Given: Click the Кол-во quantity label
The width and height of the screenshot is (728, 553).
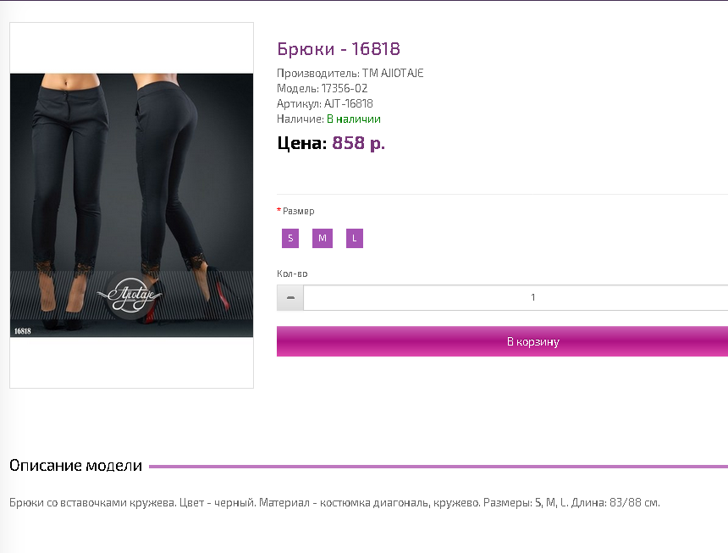Looking at the screenshot, I should click(x=292, y=274).
